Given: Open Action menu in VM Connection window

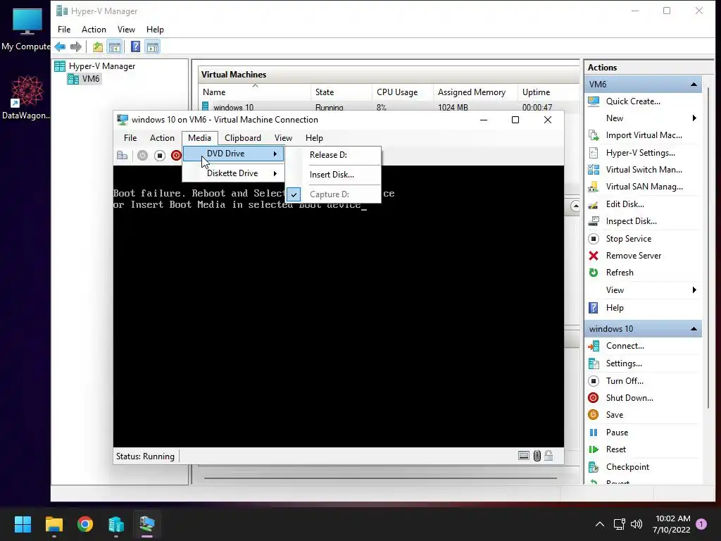Looking at the screenshot, I should pos(163,138).
